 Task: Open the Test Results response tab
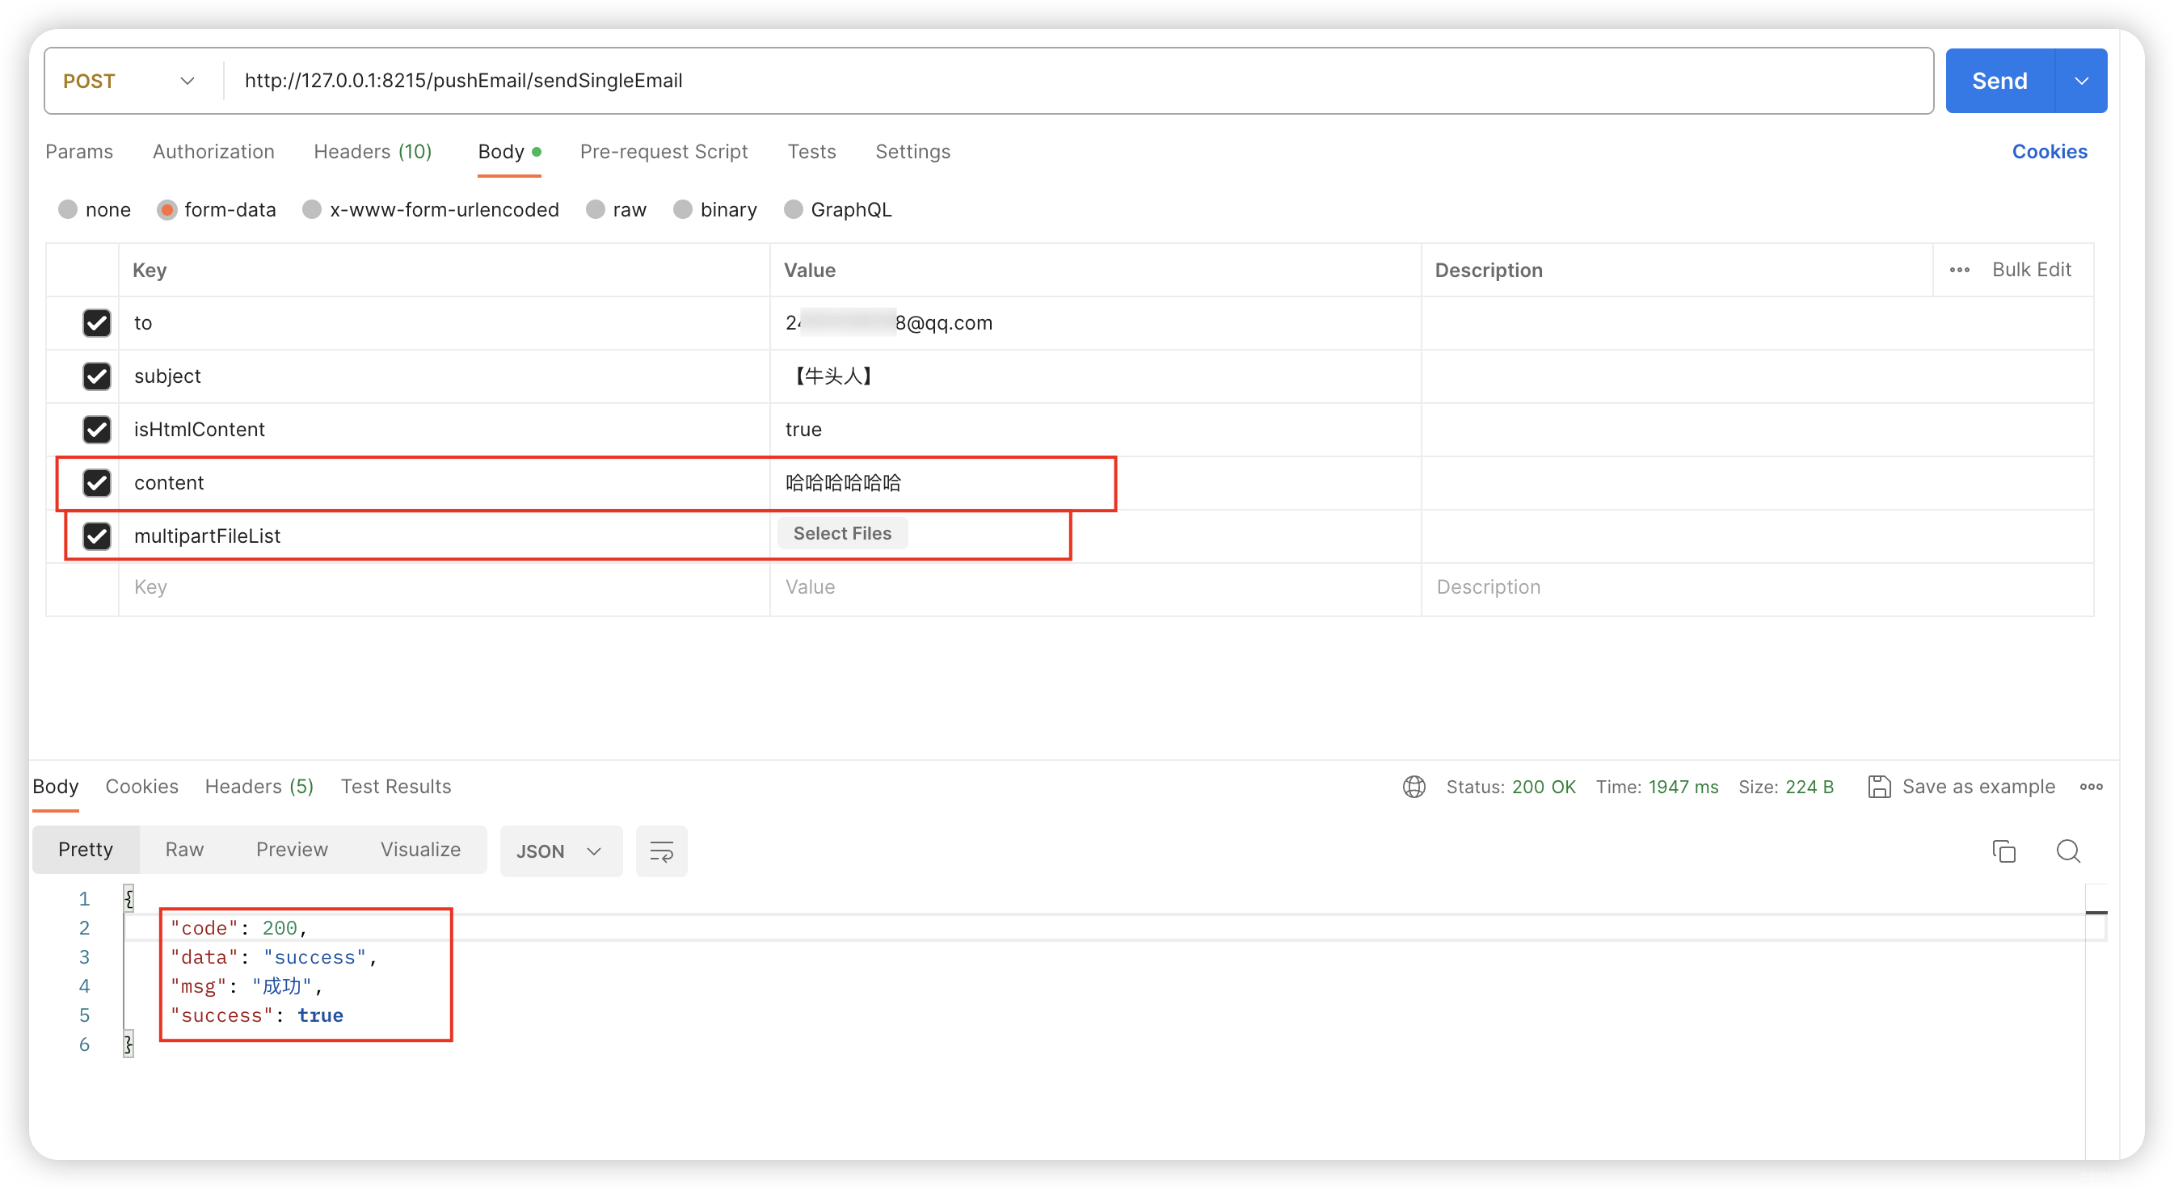point(395,787)
